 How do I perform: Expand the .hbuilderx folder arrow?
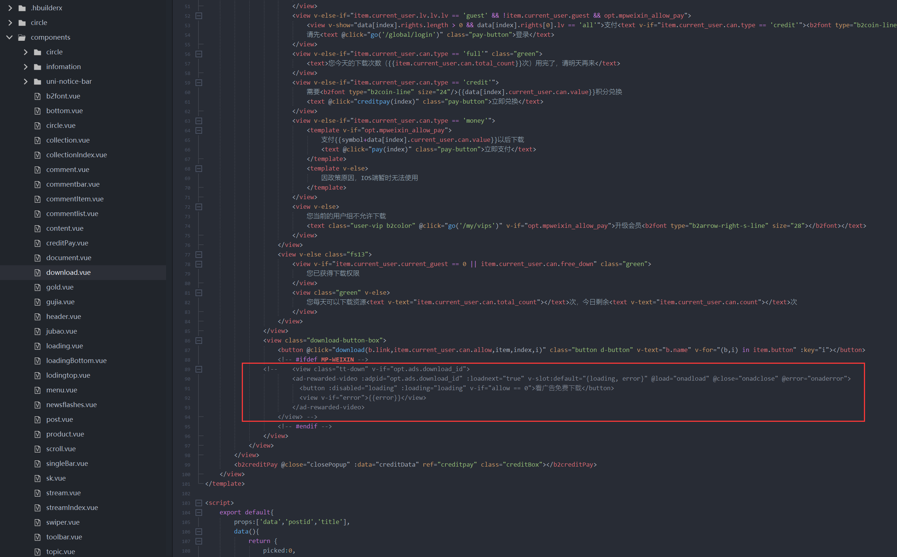(x=10, y=8)
